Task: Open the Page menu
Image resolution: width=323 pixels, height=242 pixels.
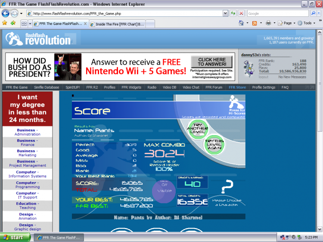Action: pyautogui.click(x=286, y=23)
